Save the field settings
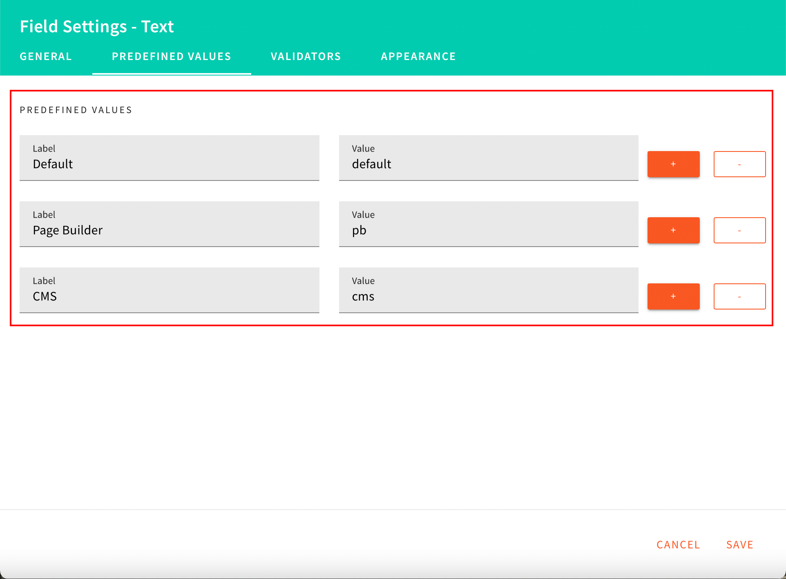Viewport: 786px width, 579px height. tap(739, 544)
